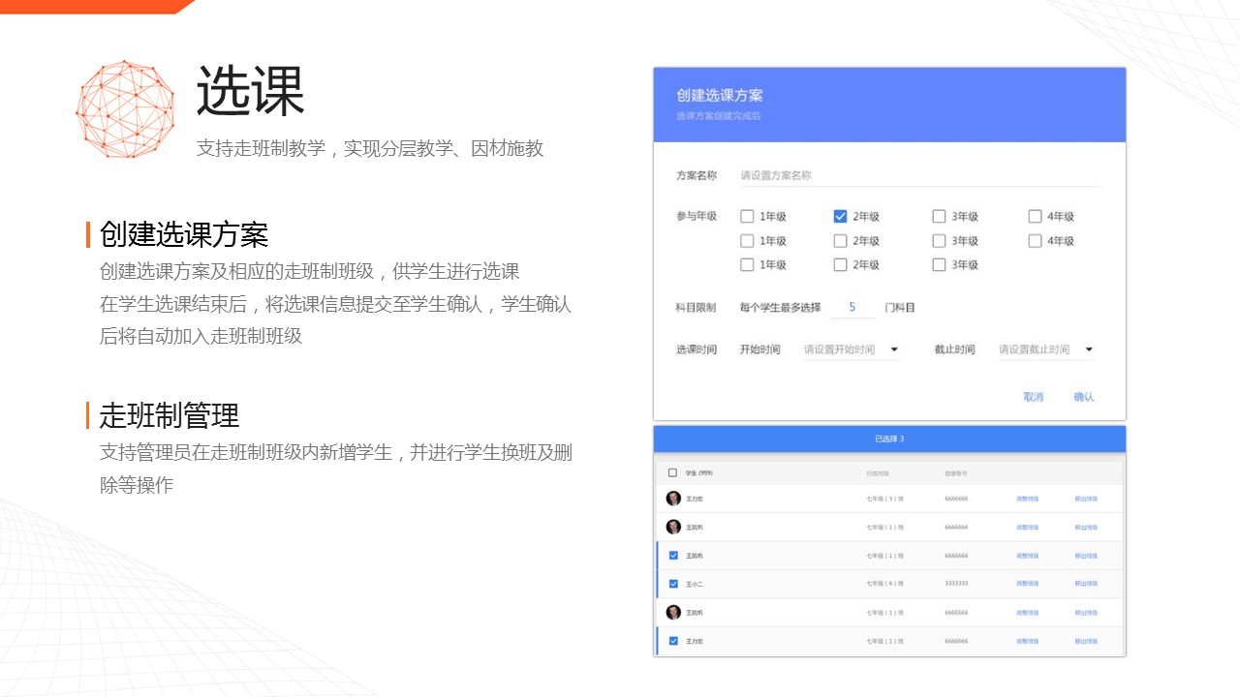Screen dimensions: 1240x697
Task: Uncheck the checkbox for 王力宏 in 七年级(1)班
Action: pos(673,641)
